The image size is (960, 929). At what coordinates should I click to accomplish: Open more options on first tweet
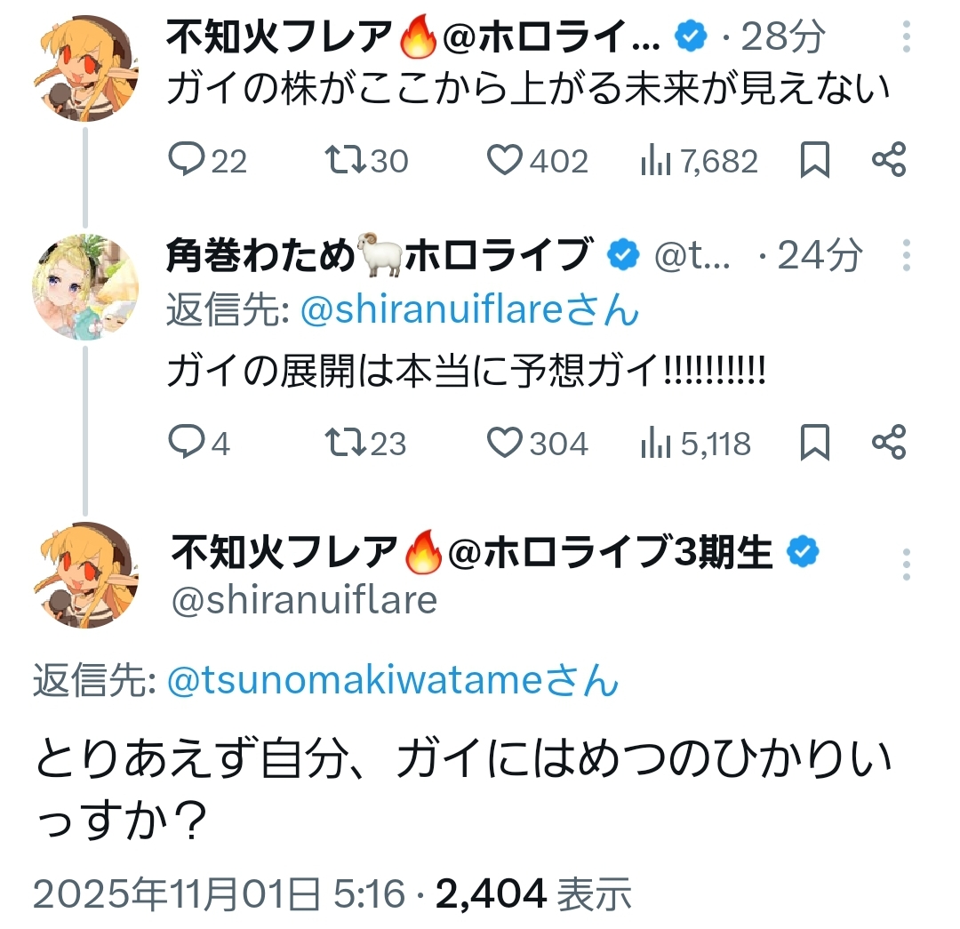coord(906,36)
